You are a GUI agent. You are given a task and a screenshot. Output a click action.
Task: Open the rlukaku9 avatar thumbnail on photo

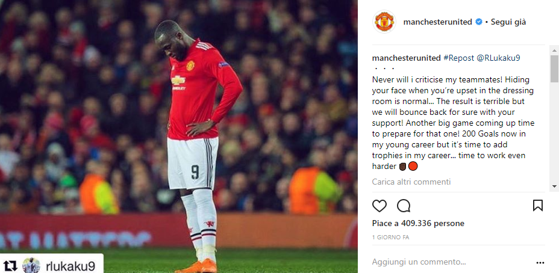click(31, 266)
